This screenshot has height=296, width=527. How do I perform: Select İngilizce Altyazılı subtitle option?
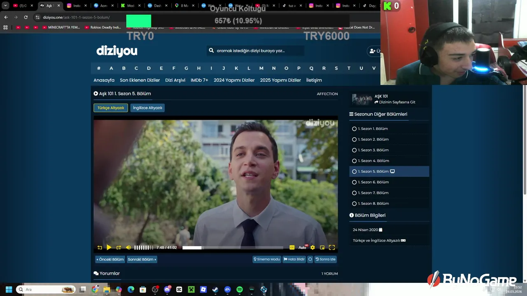[x=147, y=108]
